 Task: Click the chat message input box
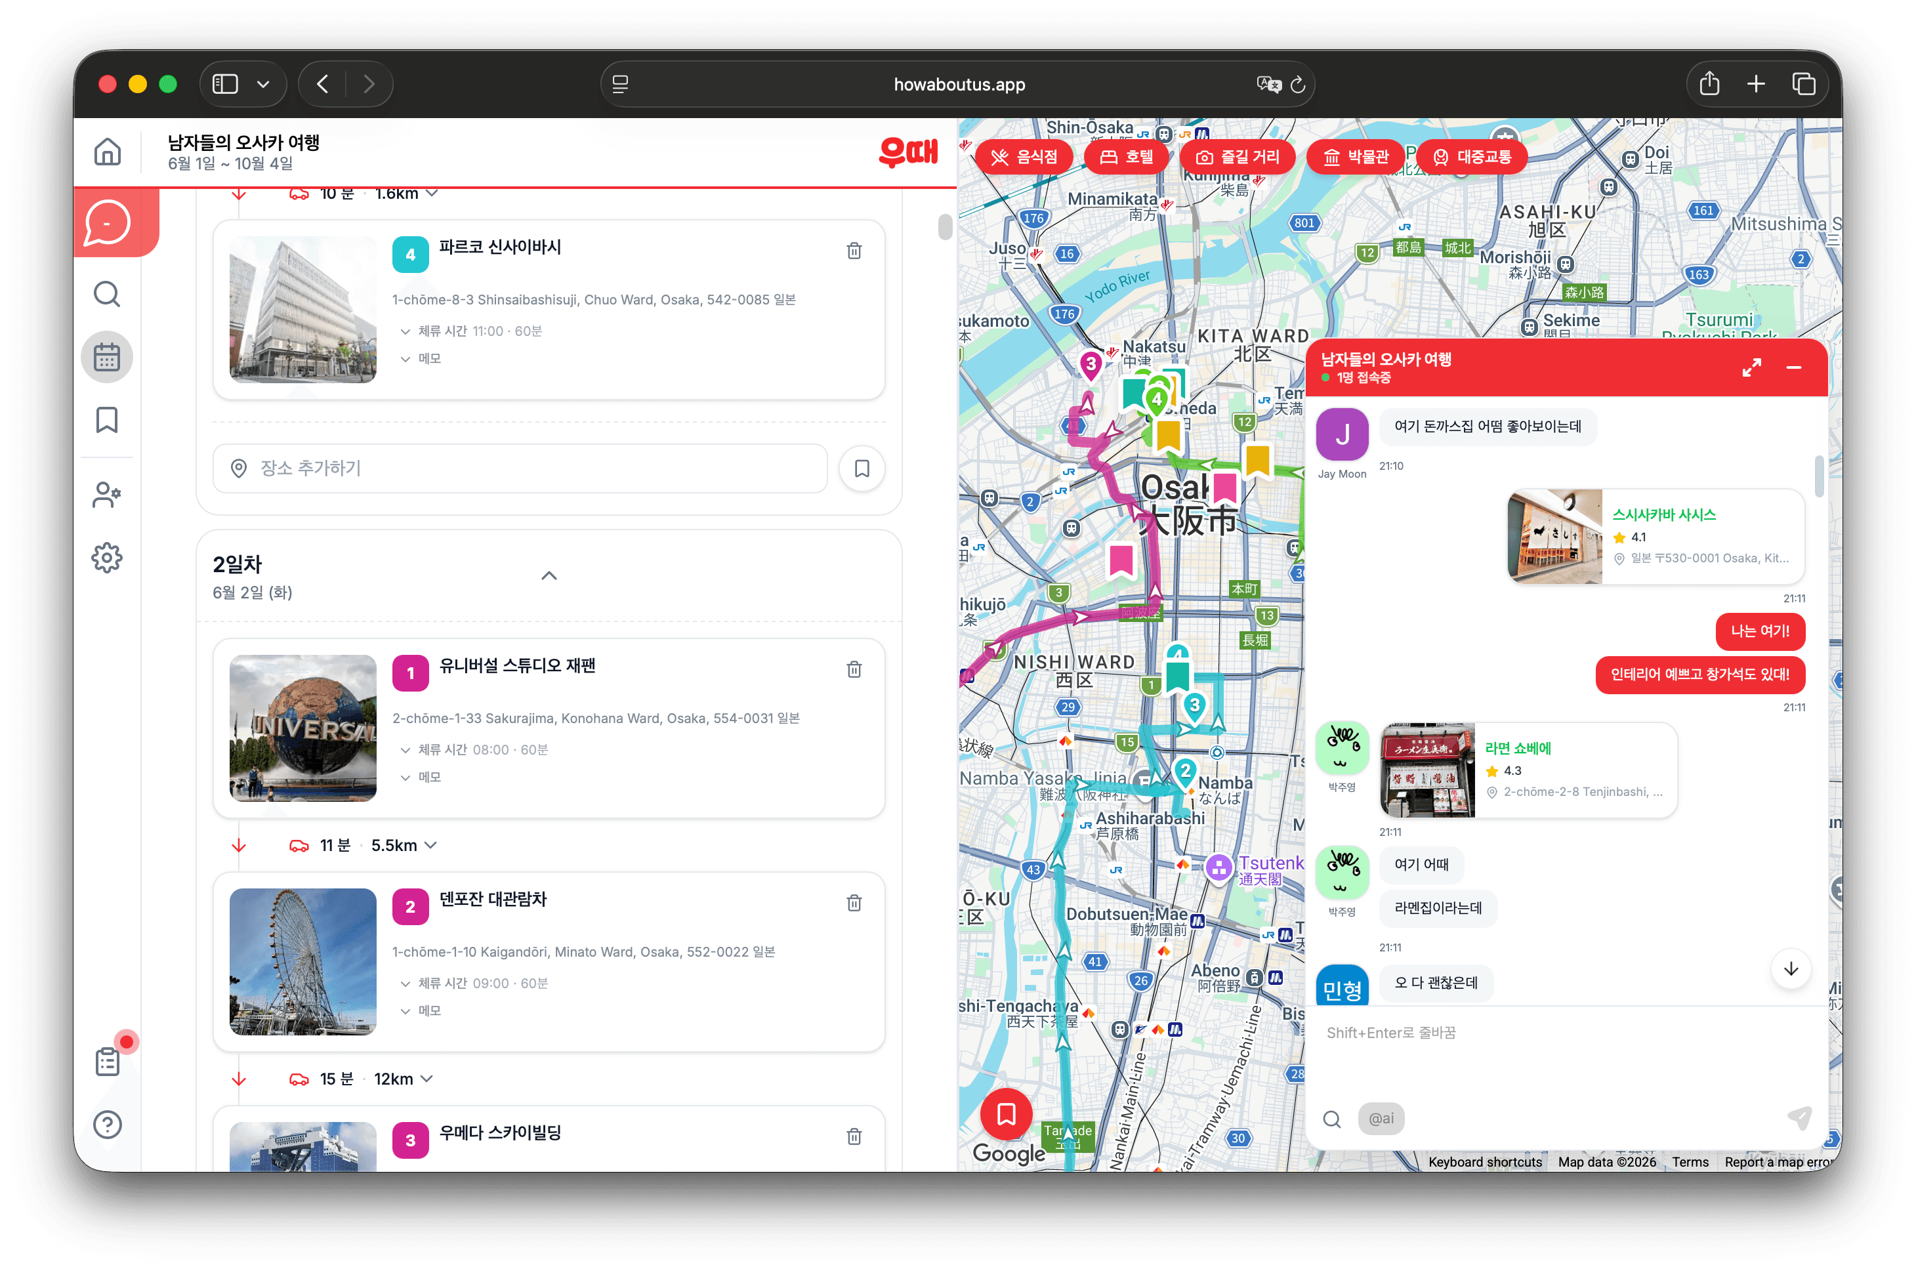pos(1565,1051)
